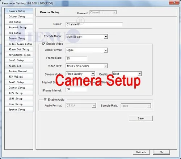The height and width of the screenshot is (159, 181).
Task: Open the OSD Setup page
Action: point(19,22)
